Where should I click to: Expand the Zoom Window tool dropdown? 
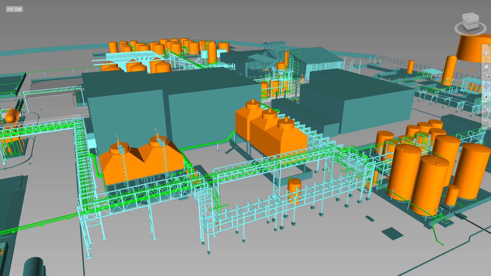pyautogui.click(x=486, y=80)
